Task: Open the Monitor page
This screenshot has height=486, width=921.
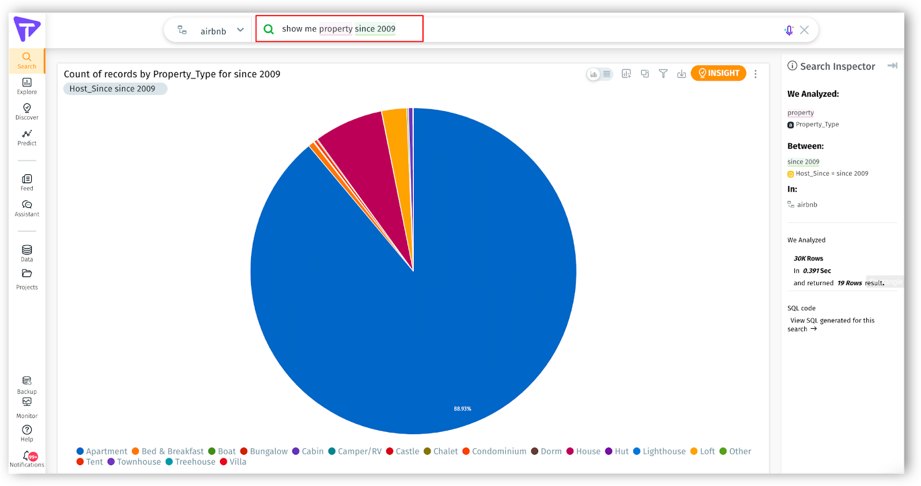Action: (26, 408)
